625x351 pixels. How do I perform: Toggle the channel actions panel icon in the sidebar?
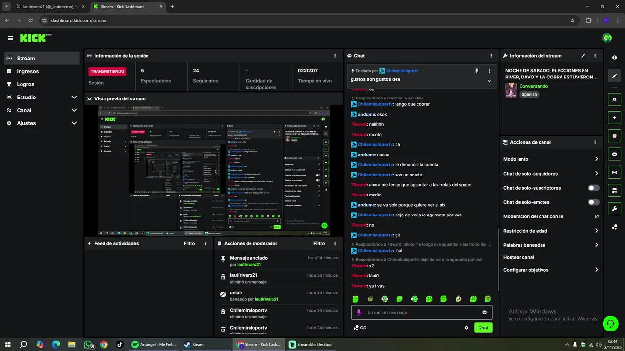(x=614, y=190)
